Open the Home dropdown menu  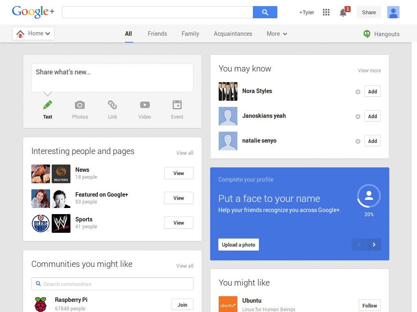click(33, 33)
